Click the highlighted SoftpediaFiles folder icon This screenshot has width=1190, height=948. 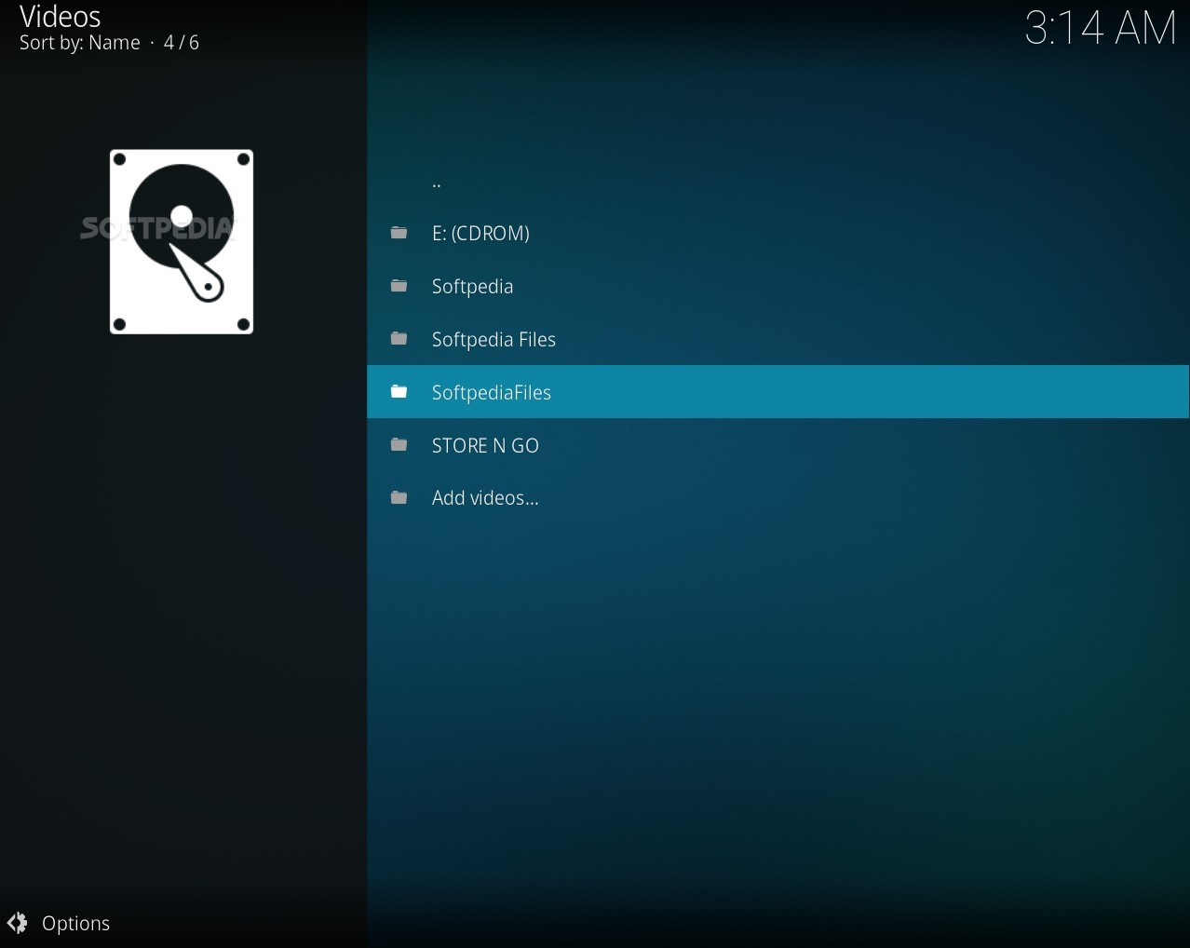[399, 392]
